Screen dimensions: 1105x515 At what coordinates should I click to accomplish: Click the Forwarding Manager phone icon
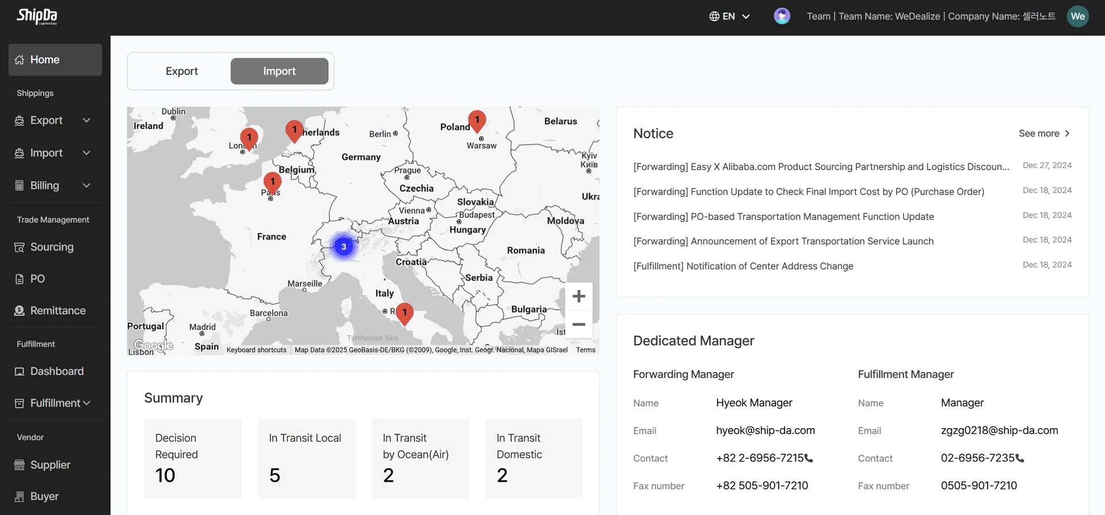coord(809,459)
